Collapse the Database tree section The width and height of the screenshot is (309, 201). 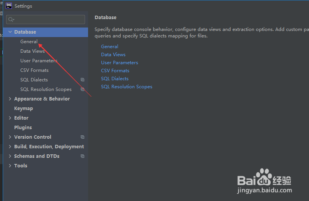click(10, 32)
